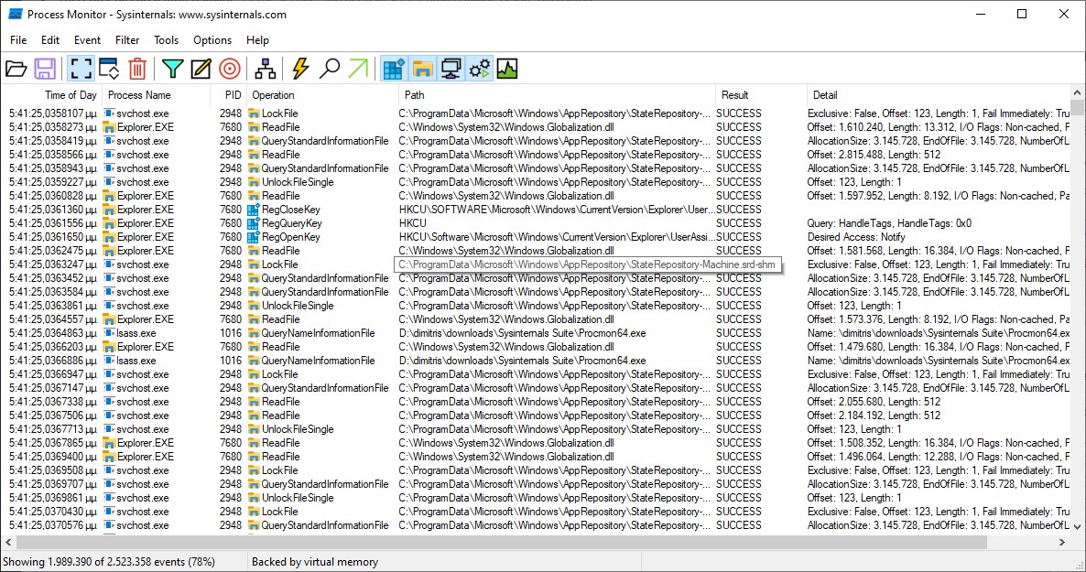Click the green Jump To arrow icon
The image size is (1086, 572).
tap(358, 69)
